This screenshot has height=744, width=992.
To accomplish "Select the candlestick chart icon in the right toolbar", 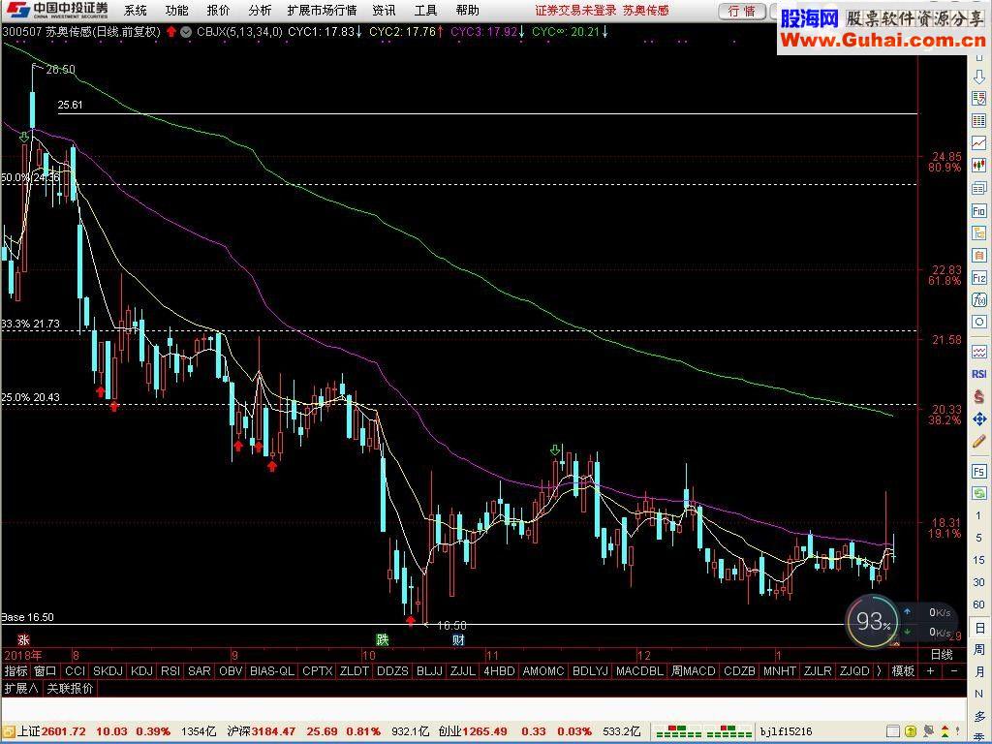I will pyautogui.click(x=979, y=165).
